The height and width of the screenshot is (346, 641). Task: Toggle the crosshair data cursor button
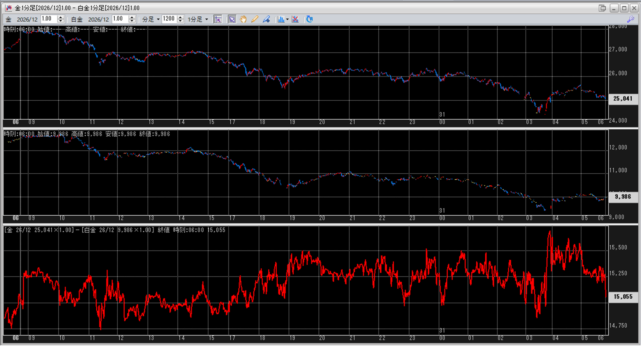218,19
